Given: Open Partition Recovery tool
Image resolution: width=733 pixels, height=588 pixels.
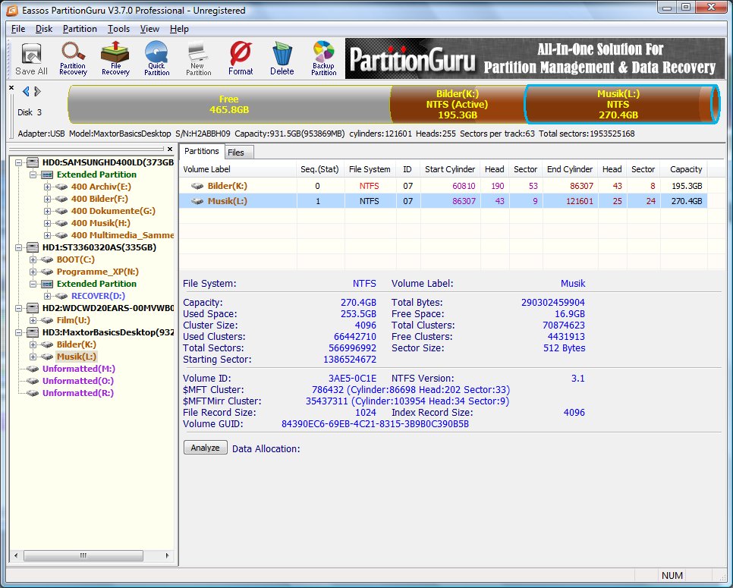Looking at the screenshot, I should point(74,59).
